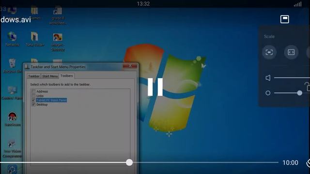
Task: Select the grade 8 worksheet desktop icon
Action: tap(58, 15)
